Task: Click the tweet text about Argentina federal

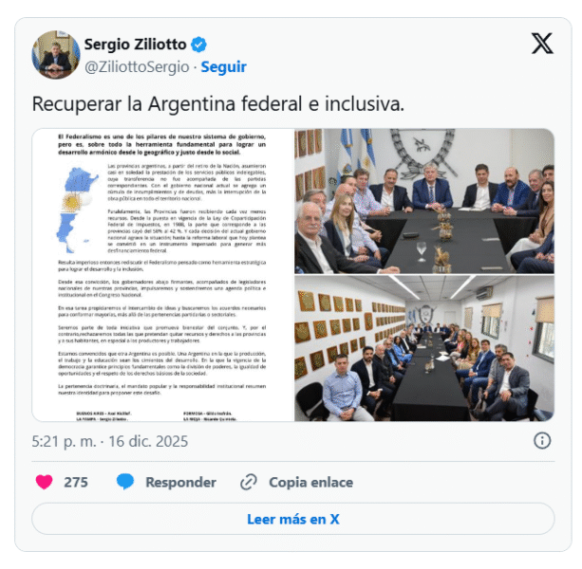Action: (217, 103)
